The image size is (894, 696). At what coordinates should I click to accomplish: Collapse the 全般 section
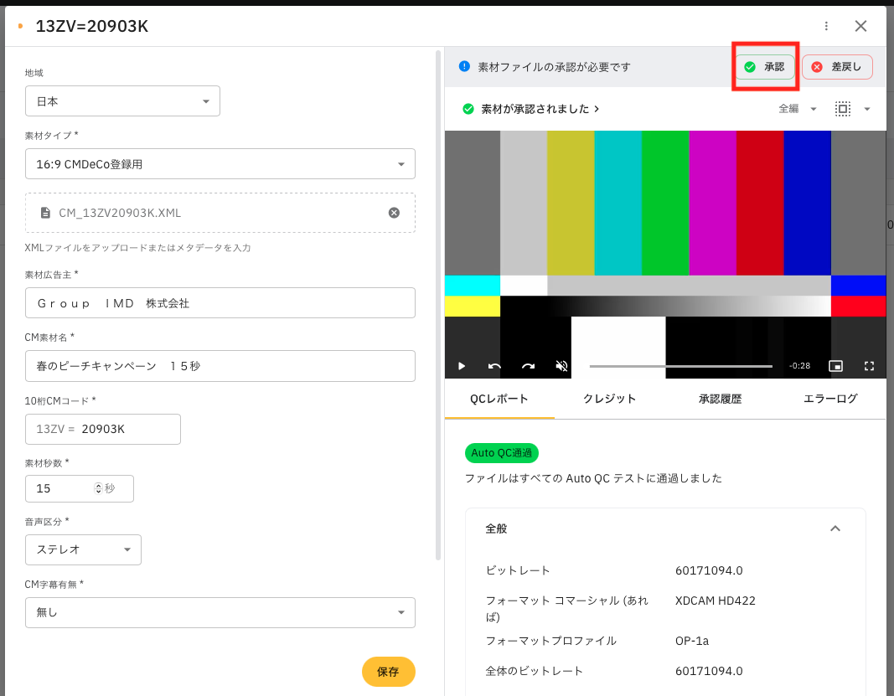click(x=835, y=528)
